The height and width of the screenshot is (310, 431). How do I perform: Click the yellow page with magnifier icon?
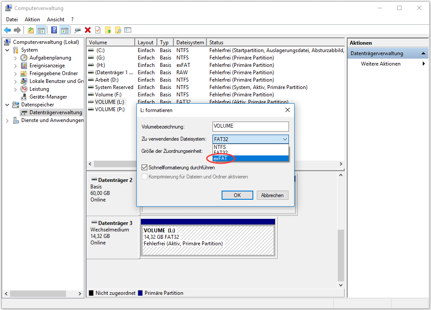[x=118, y=30]
